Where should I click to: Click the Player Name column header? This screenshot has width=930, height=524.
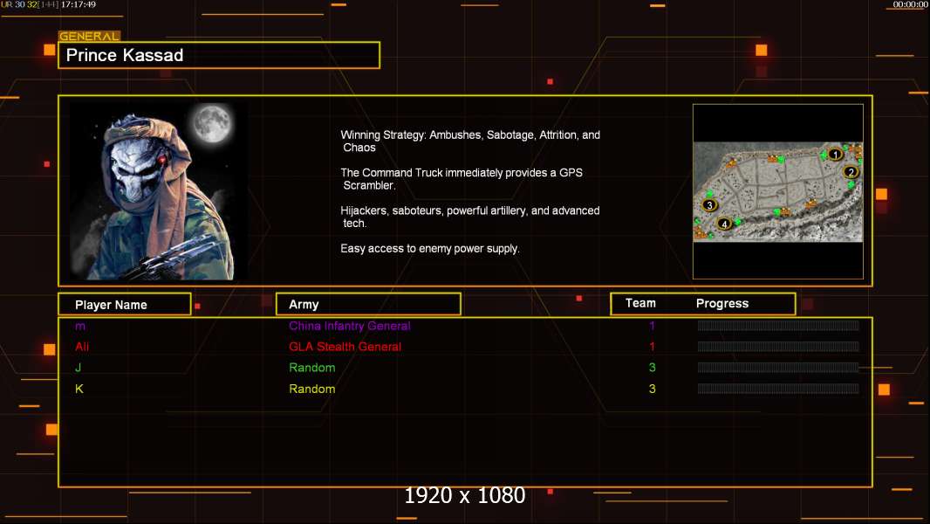click(x=125, y=305)
